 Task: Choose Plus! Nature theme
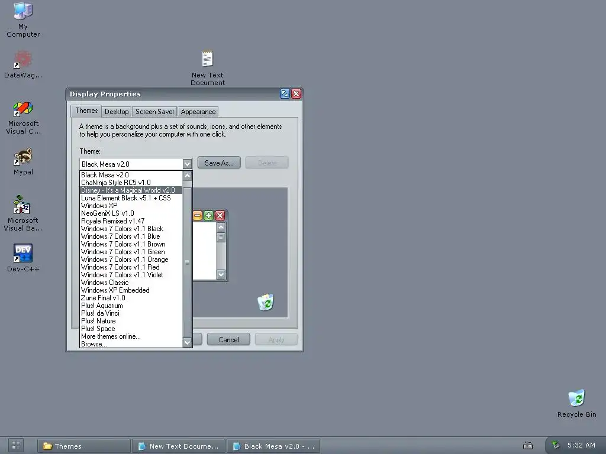(131, 321)
